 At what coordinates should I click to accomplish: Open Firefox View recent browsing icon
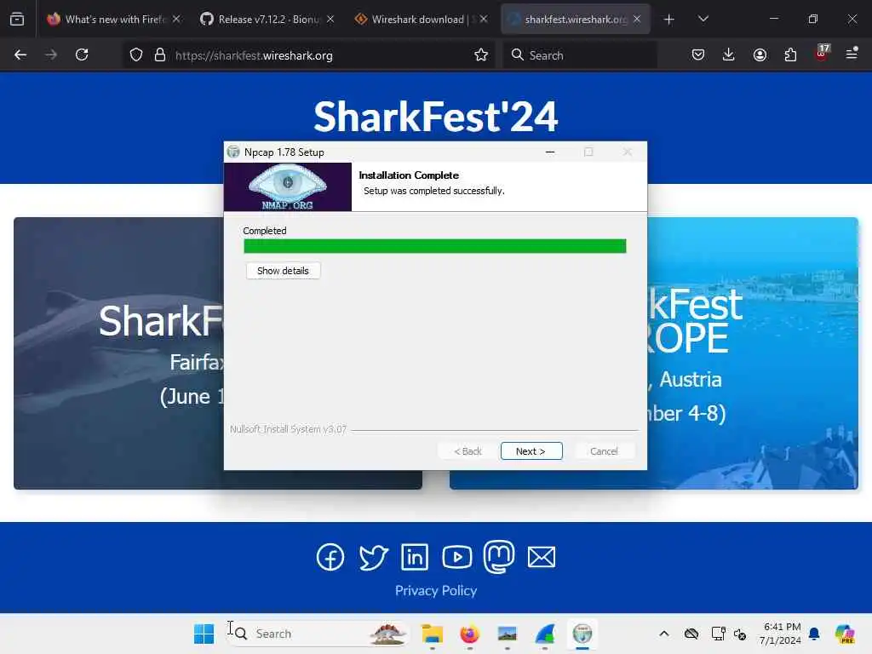click(x=17, y=20)
